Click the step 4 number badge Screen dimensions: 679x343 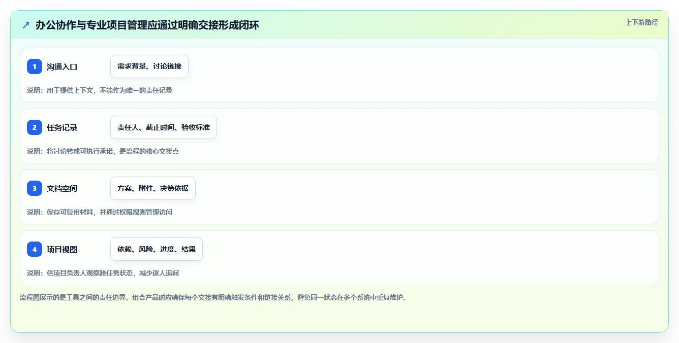pos(35,249)
